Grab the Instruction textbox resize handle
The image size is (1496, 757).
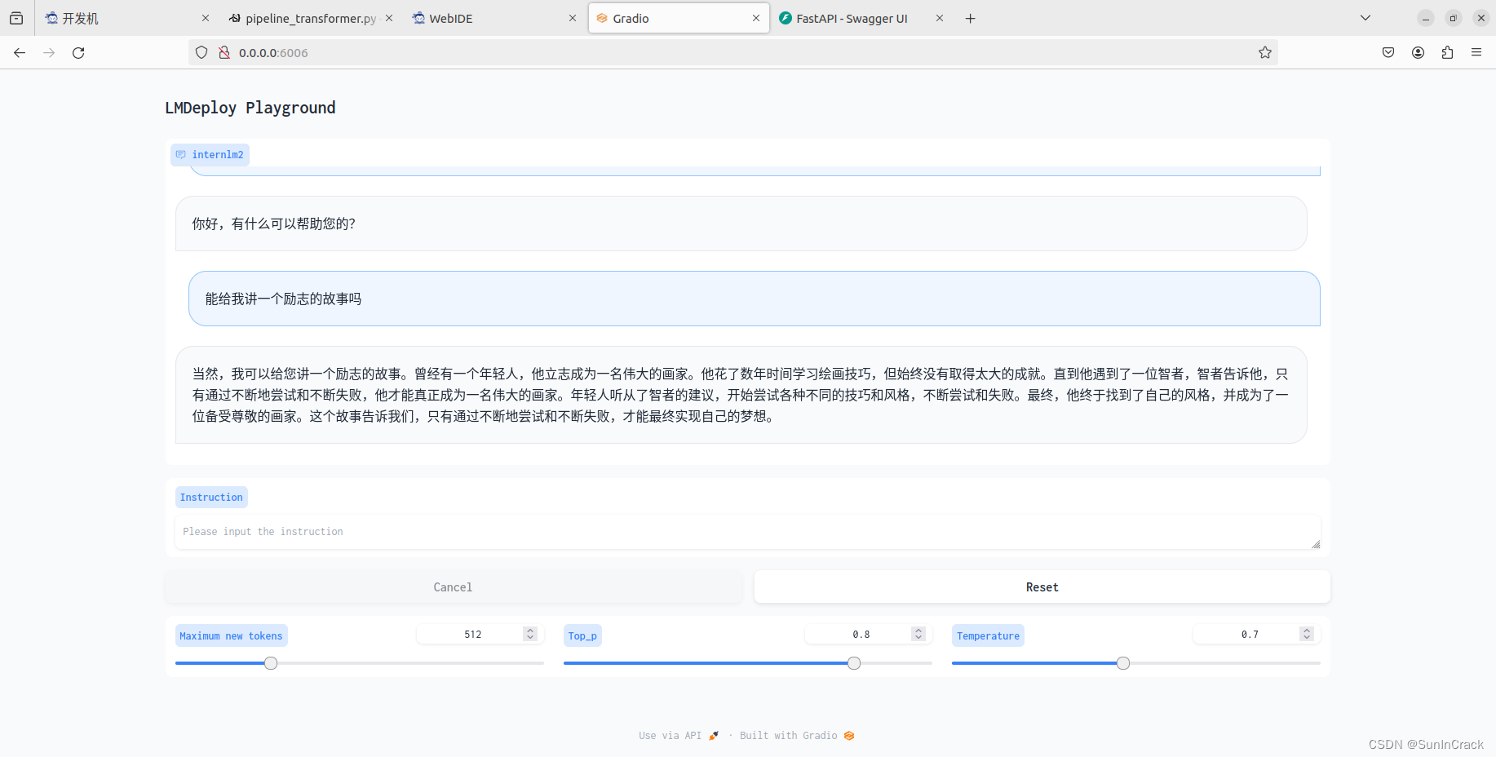(1316, 544)
